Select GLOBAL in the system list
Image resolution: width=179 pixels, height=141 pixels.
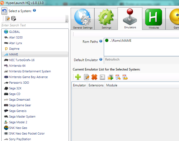[35, 32]
